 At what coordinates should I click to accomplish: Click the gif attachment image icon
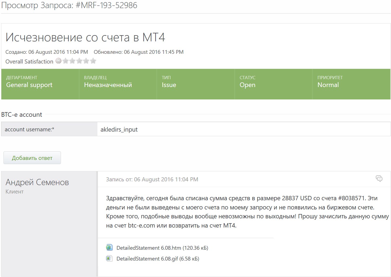[109, 259]
